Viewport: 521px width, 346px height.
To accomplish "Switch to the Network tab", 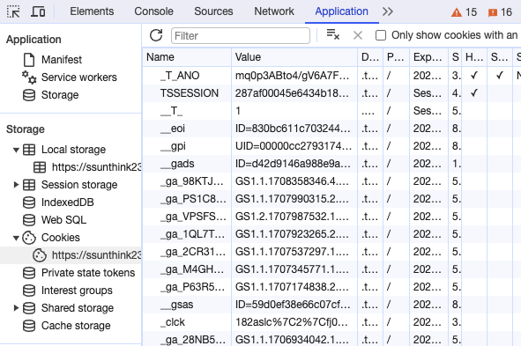I will coord(274,11).
